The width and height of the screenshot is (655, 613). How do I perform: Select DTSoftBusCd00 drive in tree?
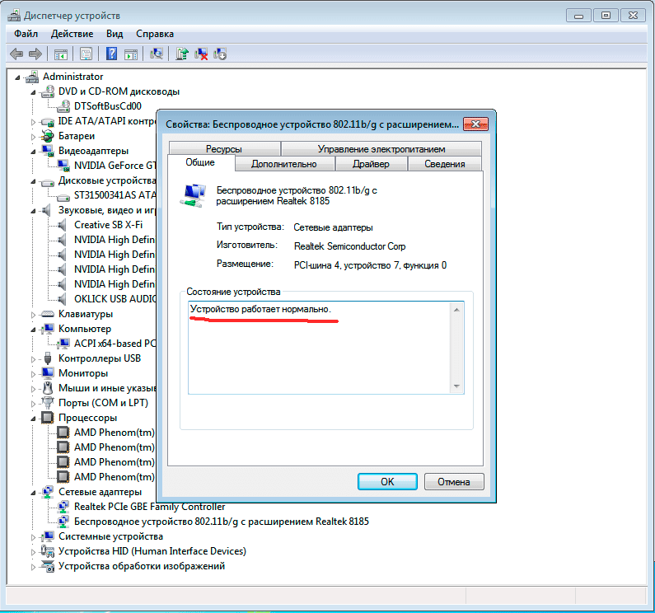coord(107,106)
